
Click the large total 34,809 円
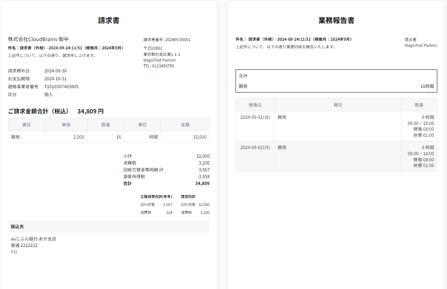[x=90, y=111]
